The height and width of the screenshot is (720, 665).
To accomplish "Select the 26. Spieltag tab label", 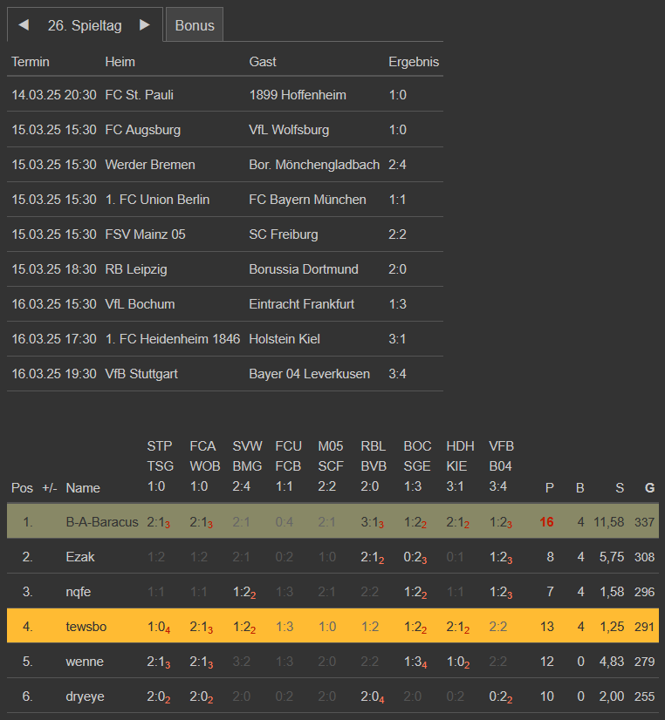I will tap(85, 25).
